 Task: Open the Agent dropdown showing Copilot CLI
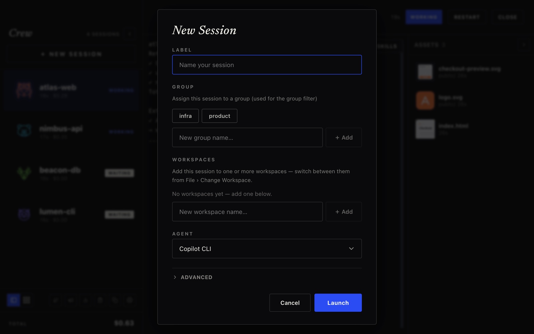pyautogui.click(x=267, y=248)
